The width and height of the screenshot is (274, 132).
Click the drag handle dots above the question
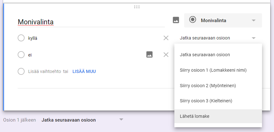[x=137, y=7]
